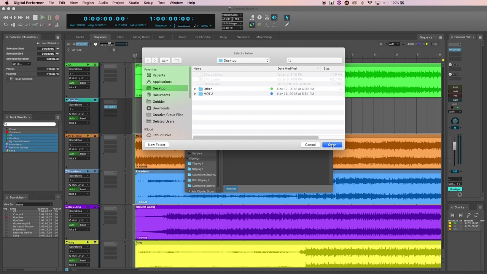This screenshot has height=274, width=487.
Task: Select the Pencil tool
Action: (287, 25)
